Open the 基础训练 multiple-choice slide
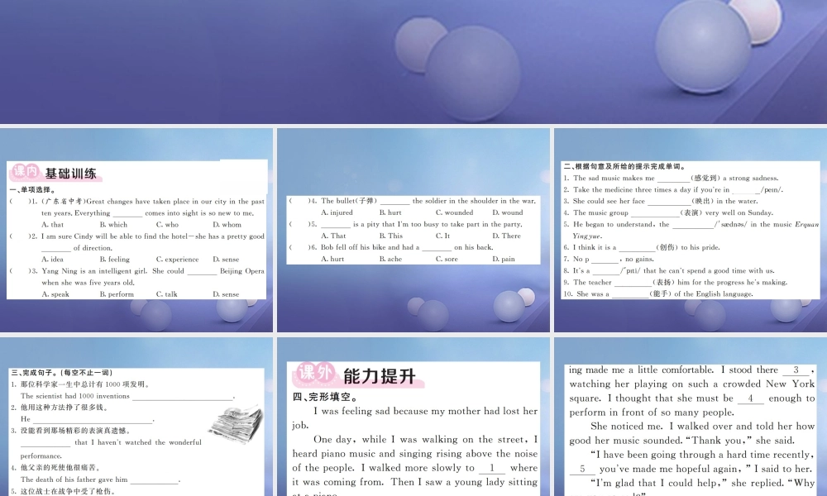The height and width of the screenshot is (496, 827). pos(136,231)
